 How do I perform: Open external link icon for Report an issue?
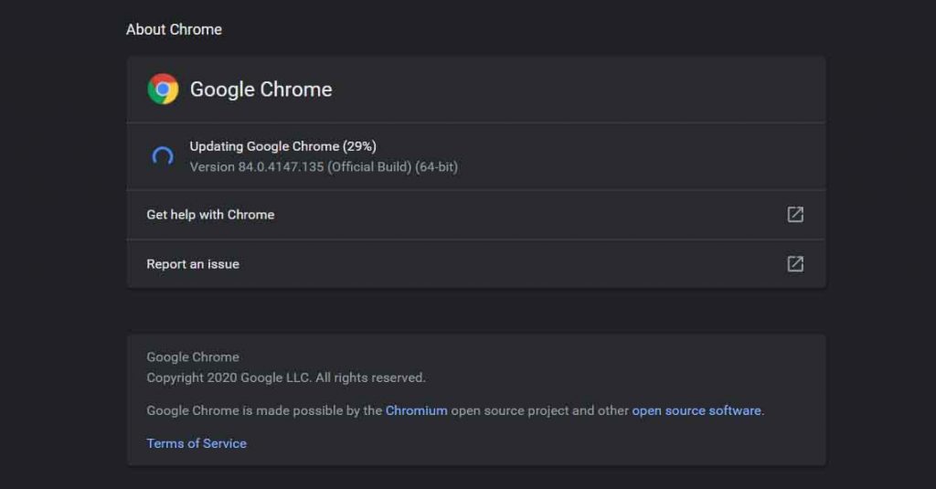[x=795, y=264]
